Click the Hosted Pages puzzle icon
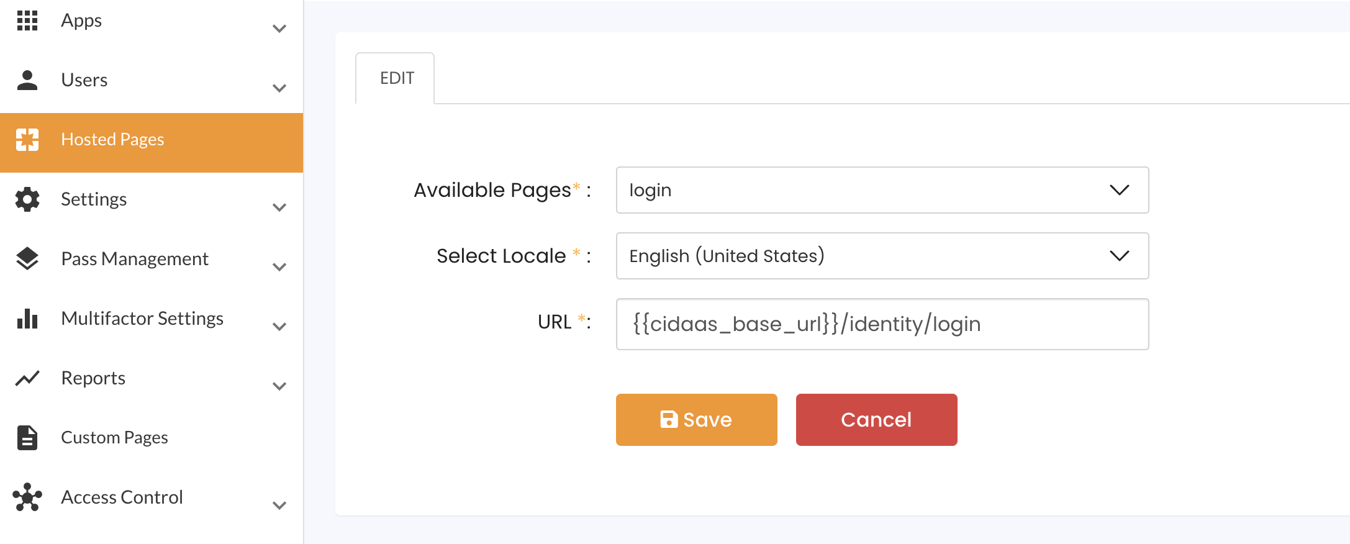Image resolution: width=1350 pixels, height=544 pixels. tap(27, 140)
